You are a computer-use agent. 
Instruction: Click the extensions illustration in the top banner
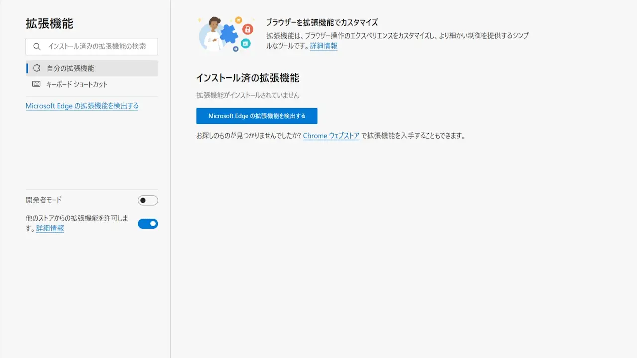click(226, 34)
